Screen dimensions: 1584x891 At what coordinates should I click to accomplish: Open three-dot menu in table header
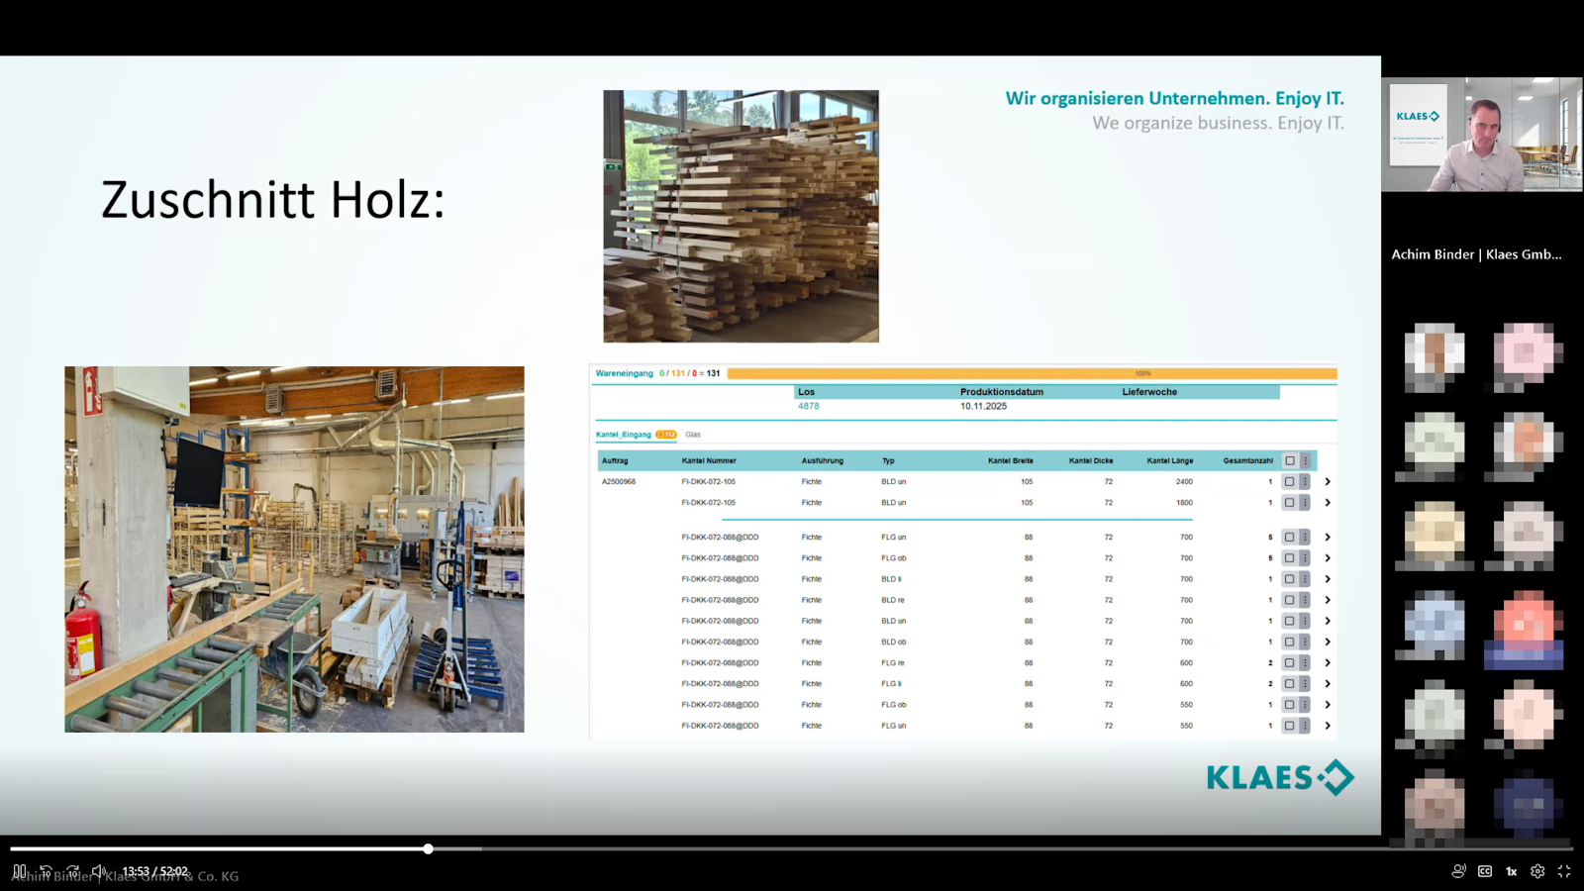(1305, 460)
